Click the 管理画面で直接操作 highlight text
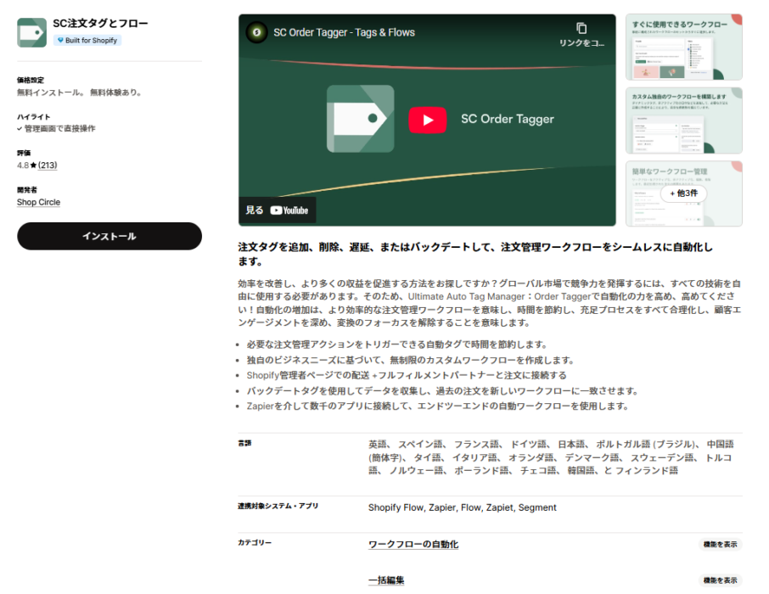The width and height of the screenshot is (769, 594). coord(59,128)
